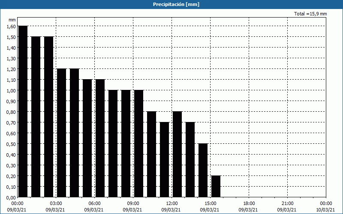
Task: Click the bar reaching 0,50 mm
Action: 203,170
